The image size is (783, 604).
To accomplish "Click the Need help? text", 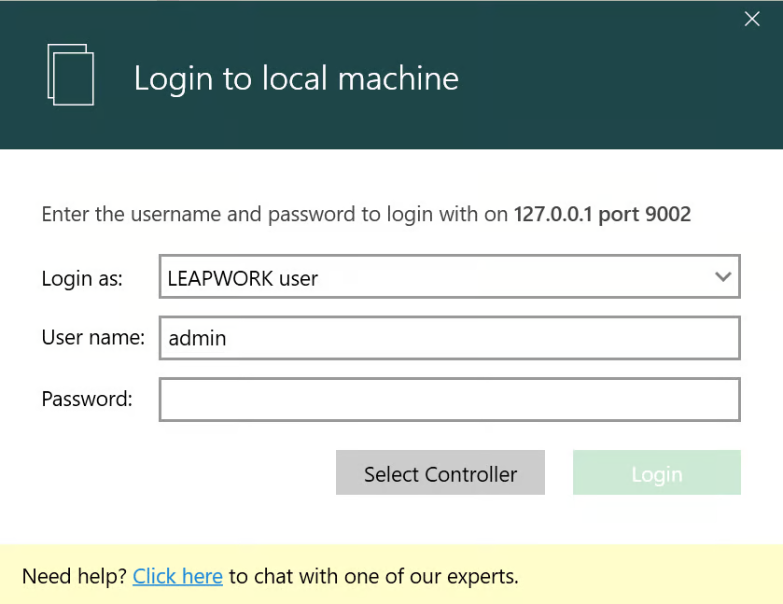I will [75, 576].
